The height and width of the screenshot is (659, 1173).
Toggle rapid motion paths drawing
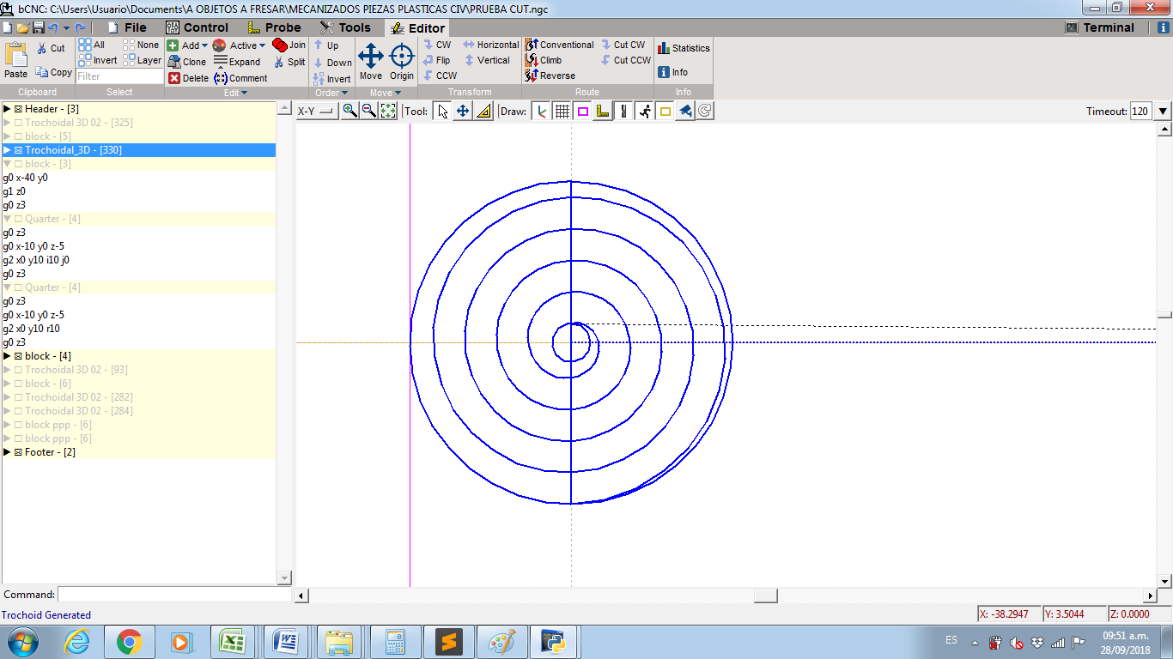(x=644, y=111)
